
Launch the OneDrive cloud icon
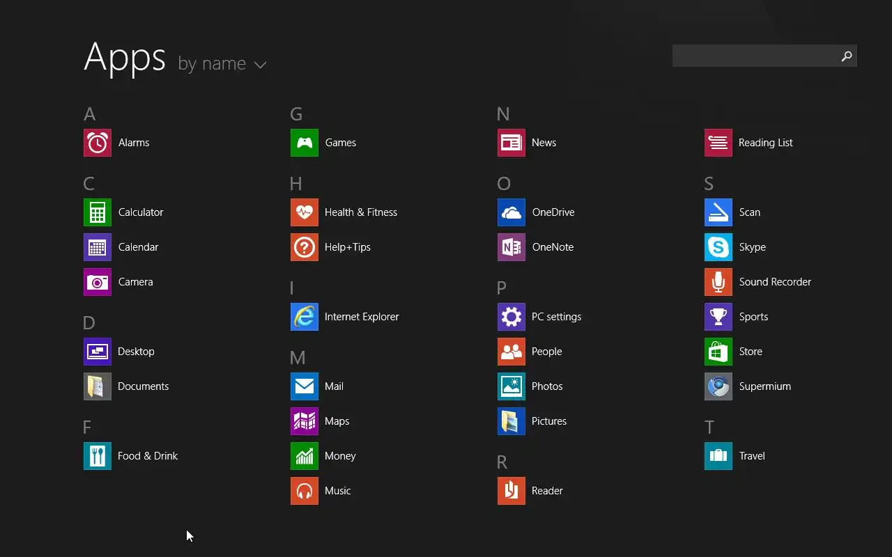click(512, 212)
